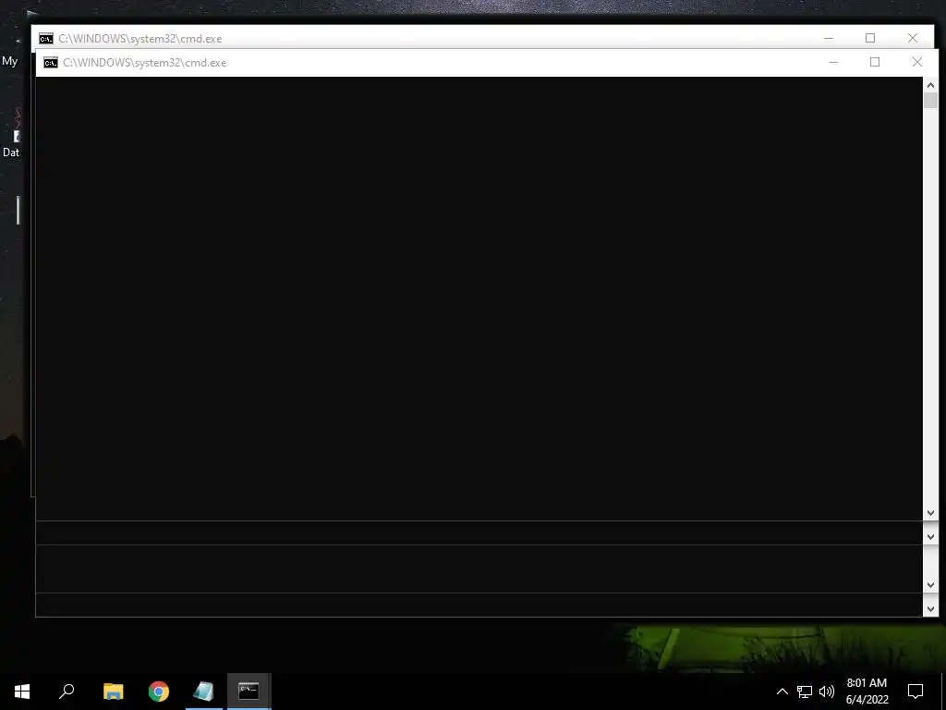
Task: Open Google Chrome from the taskbar
Action: click(159, 692)
